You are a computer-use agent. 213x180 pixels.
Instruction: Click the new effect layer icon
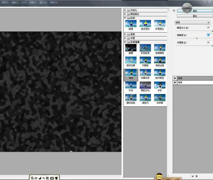(192, 176)
